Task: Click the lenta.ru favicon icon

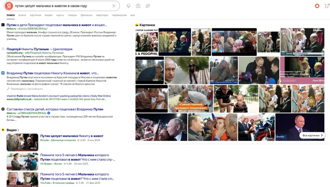Action: 3,25
